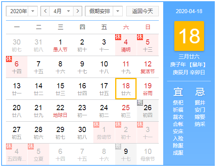Select May 7 十五
This screenshot has width=216, height=167.
click(x=82, y=154)
